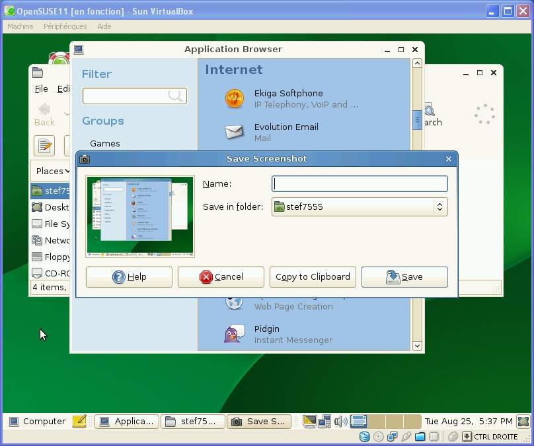Screen dimensions: 534x446
Task: Switch to Save S... taskbar window
Action: pos(259,422)
